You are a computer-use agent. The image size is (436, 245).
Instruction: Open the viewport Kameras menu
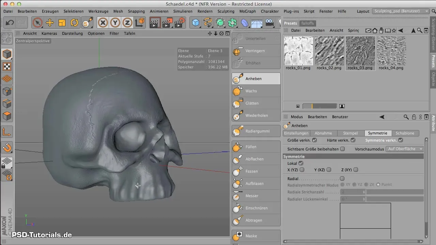(49, 33)
